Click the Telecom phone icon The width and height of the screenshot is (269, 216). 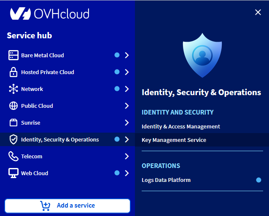(13, 156)
